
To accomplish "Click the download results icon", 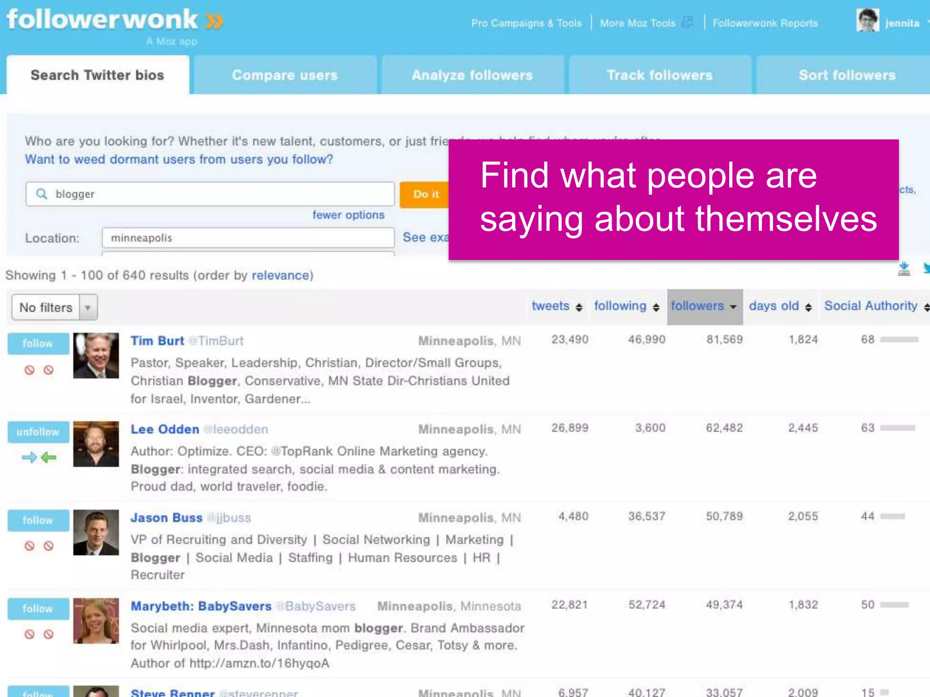I will click(904, 269).
